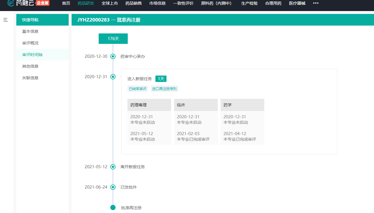
Task: Select 审评时间轴 in quick navigation
Action: 42,55
